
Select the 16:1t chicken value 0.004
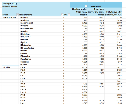(79, 92)
